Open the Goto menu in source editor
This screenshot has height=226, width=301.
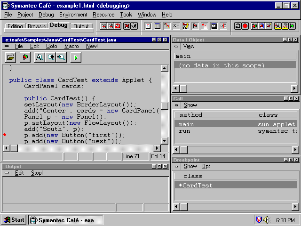click(51, 46)
